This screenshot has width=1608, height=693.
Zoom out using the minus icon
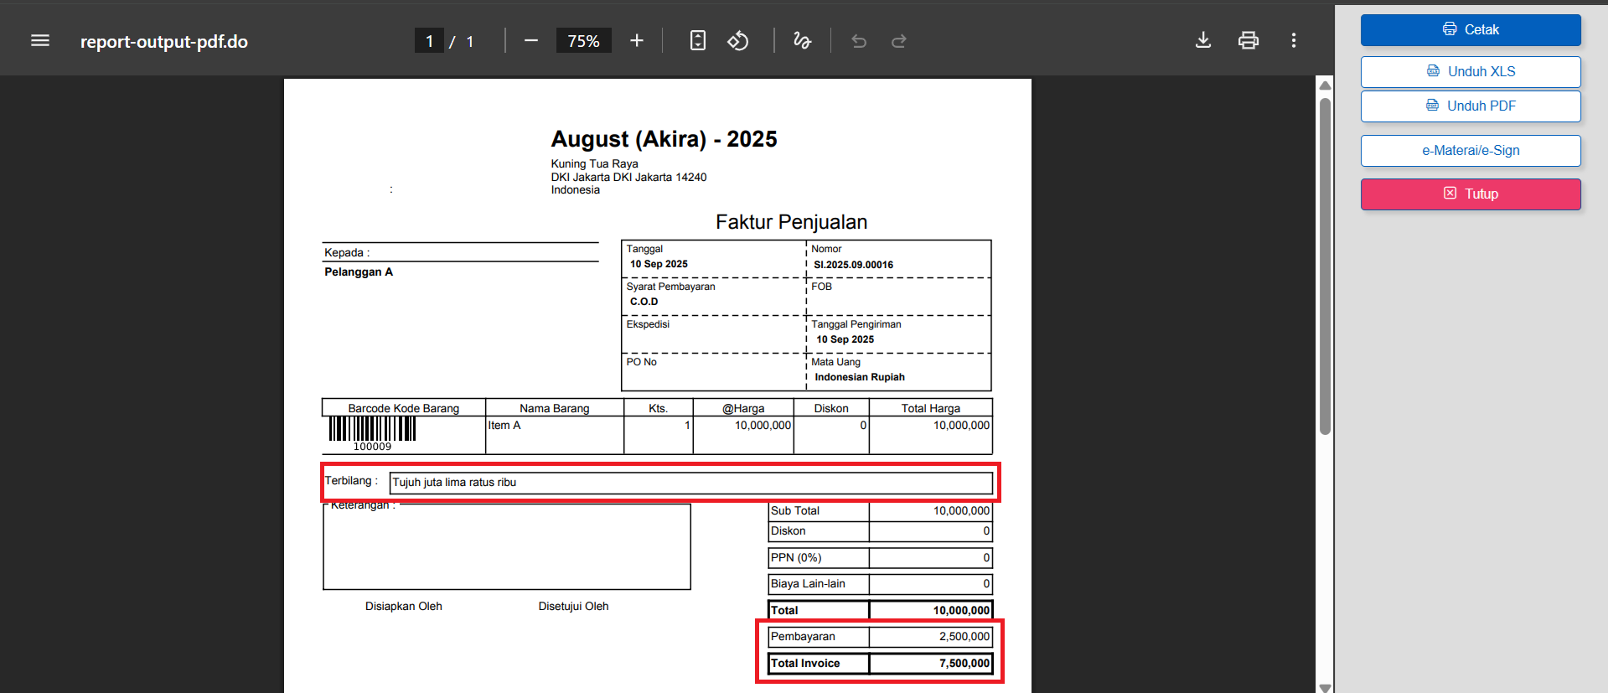coord(530,41)
